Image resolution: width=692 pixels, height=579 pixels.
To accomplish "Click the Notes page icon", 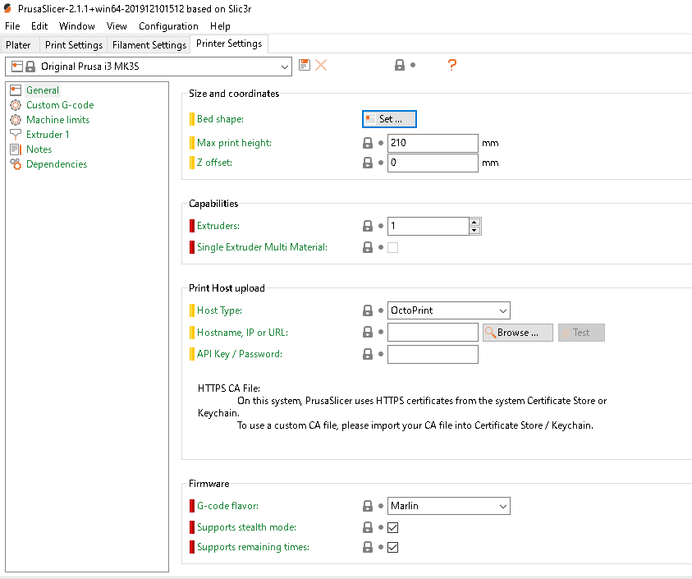I will click(x=16, y=149).
